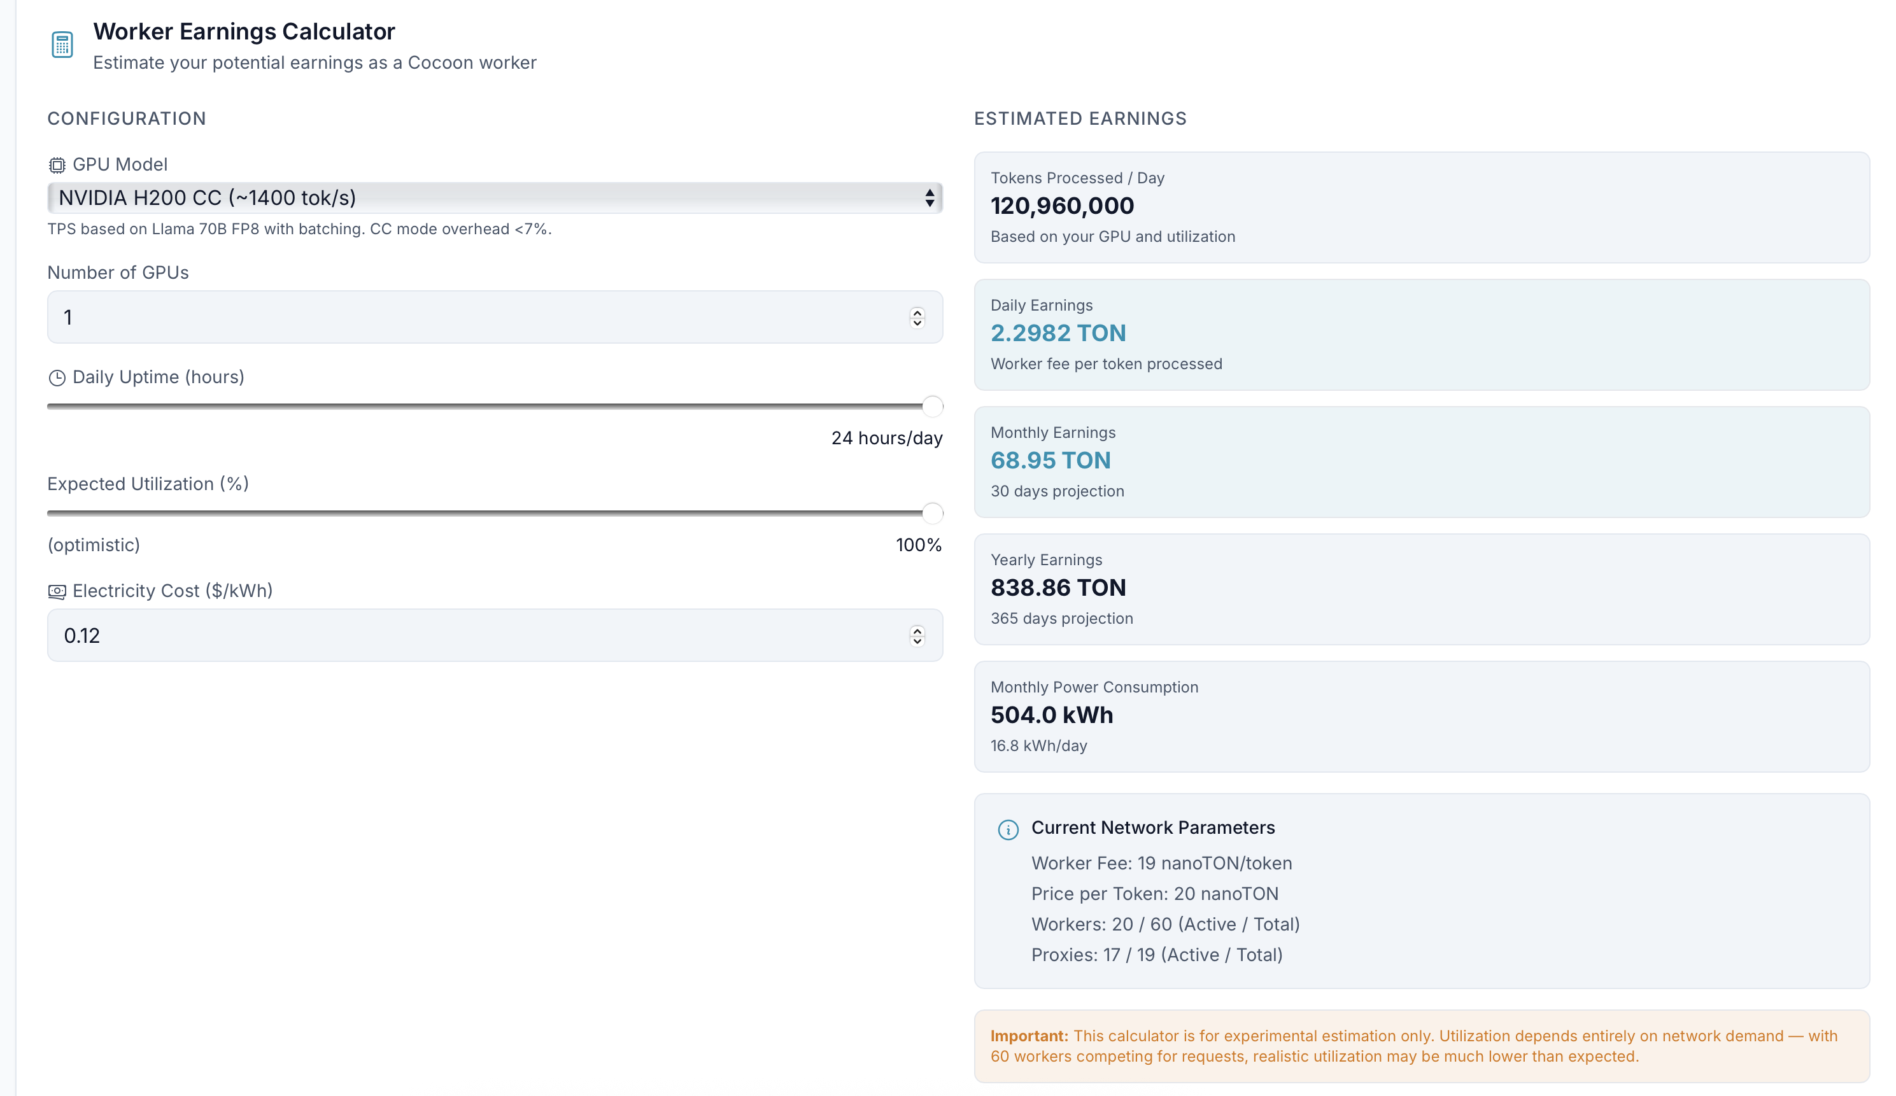Click the money icon by Electricity Cost
The height and width of the screenshot is (1096, 1896).
pos(57,591)
